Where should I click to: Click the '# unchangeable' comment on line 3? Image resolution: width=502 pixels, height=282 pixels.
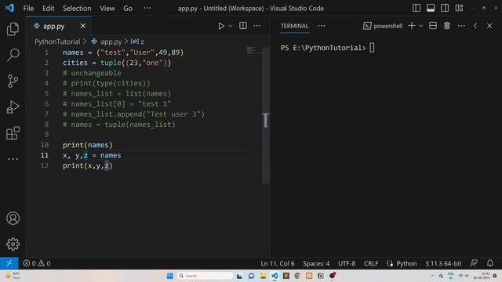[x=93, y=73]
